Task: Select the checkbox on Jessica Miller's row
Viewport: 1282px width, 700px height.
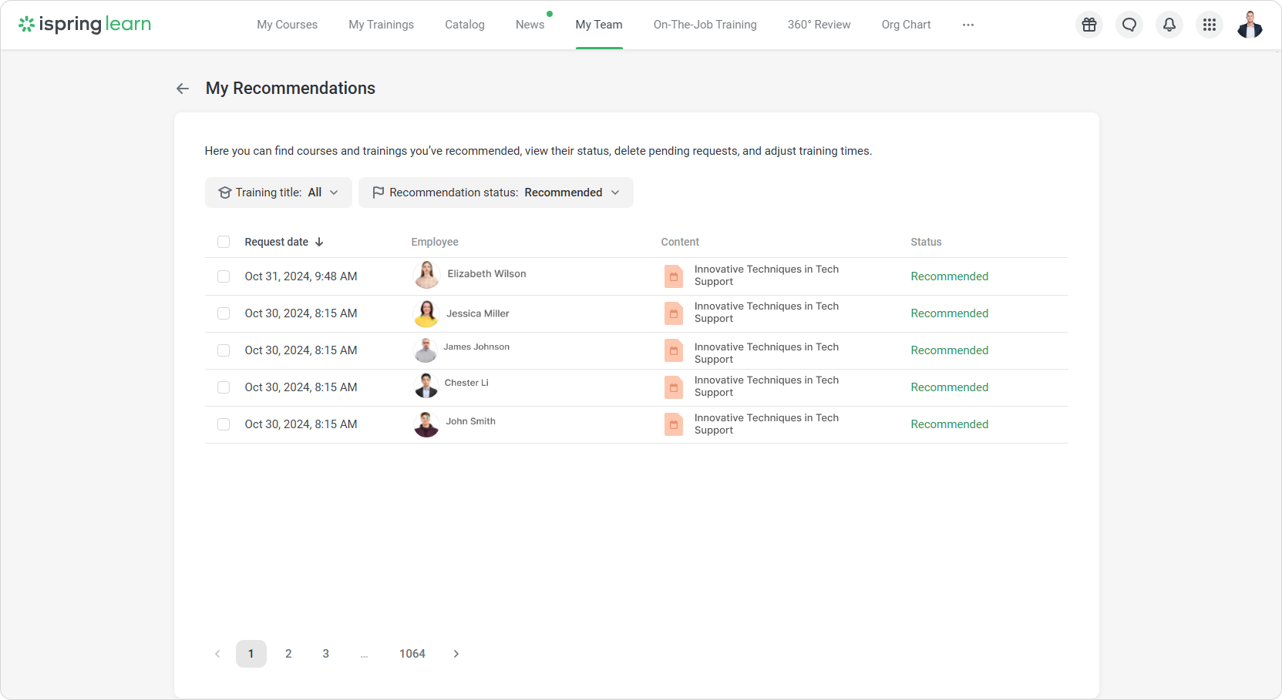Action: point(224,313)
